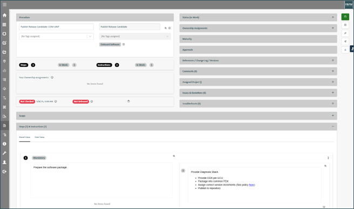Select the Panel View tab
Screen dimensions: 354x209
pos(25,137)
